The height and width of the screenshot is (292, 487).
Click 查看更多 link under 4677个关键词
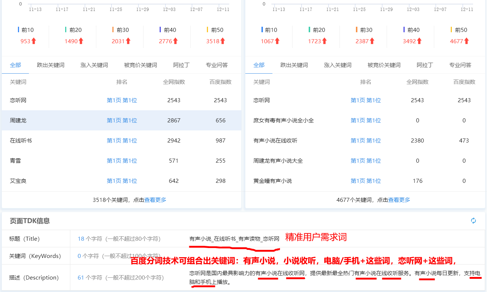[x=399, y=200]
